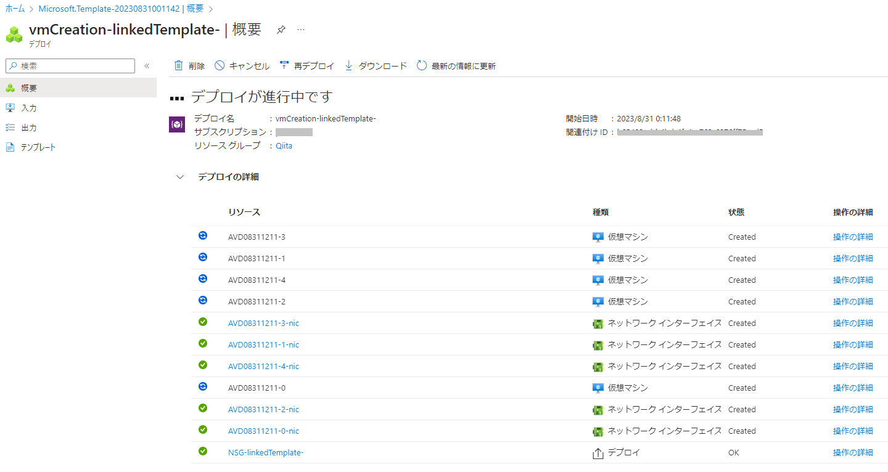Screen dimensions: 888x472
Task: Collapse the sidebar with double chevron
Action: tap(147, 66)
